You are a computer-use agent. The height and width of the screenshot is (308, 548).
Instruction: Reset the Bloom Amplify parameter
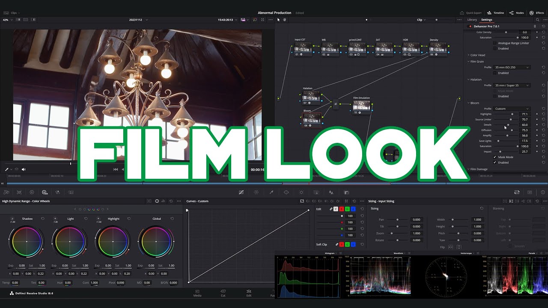pyautogui.click(x=543, y=136)
